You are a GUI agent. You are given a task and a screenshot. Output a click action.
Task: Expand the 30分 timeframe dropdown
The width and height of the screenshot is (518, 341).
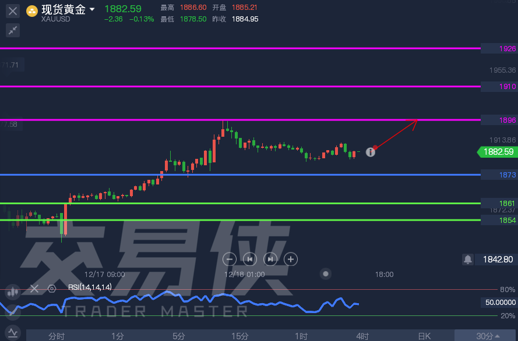tap(486, 335)
